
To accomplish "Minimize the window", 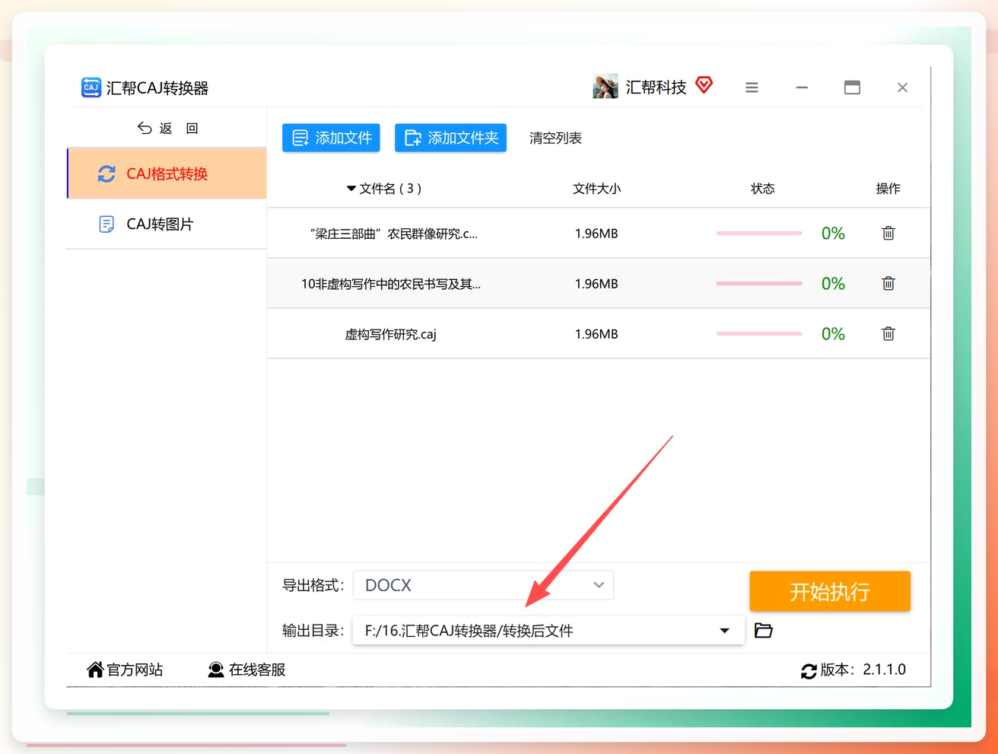I will click(802, 87).
